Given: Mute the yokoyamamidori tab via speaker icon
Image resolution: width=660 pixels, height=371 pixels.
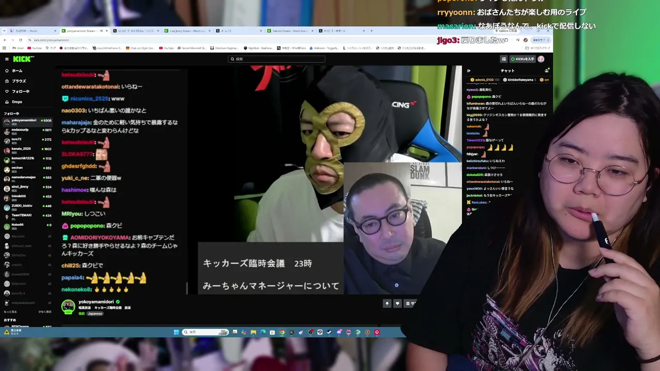Looking at the screenshot, I should pyautogui.click(x=101, y=31).
